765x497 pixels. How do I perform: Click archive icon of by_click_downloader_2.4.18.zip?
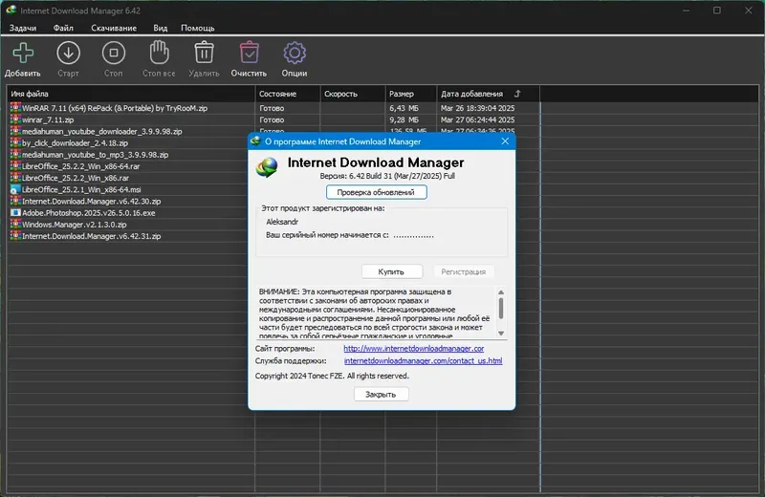click(x=15, y=143)
